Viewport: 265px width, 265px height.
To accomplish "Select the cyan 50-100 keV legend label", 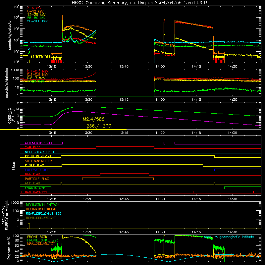I will (x=37, y=21).
